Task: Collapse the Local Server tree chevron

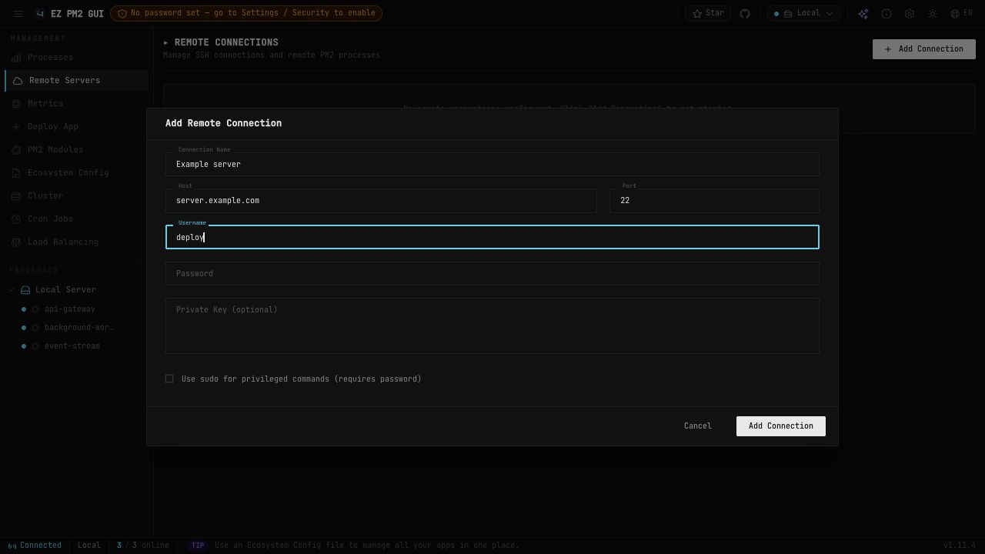Action: (11, 290)
